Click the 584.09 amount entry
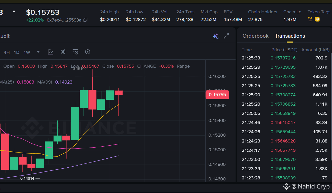The image size is (332, 193). pyautogui.click(x=320, y=86)
